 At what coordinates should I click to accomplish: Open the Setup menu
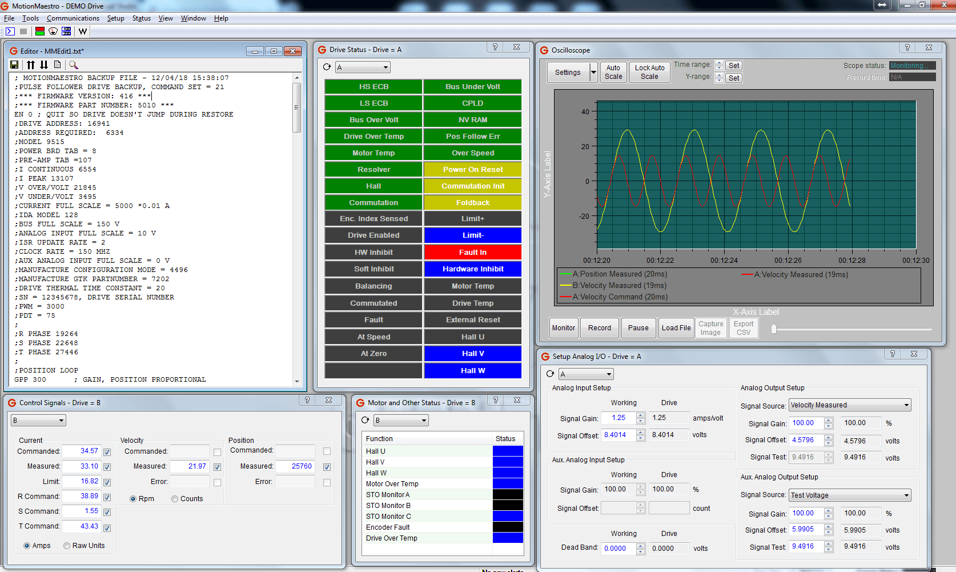pos(115,18)
